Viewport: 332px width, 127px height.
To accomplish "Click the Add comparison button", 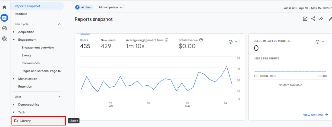I will (110, 7).
